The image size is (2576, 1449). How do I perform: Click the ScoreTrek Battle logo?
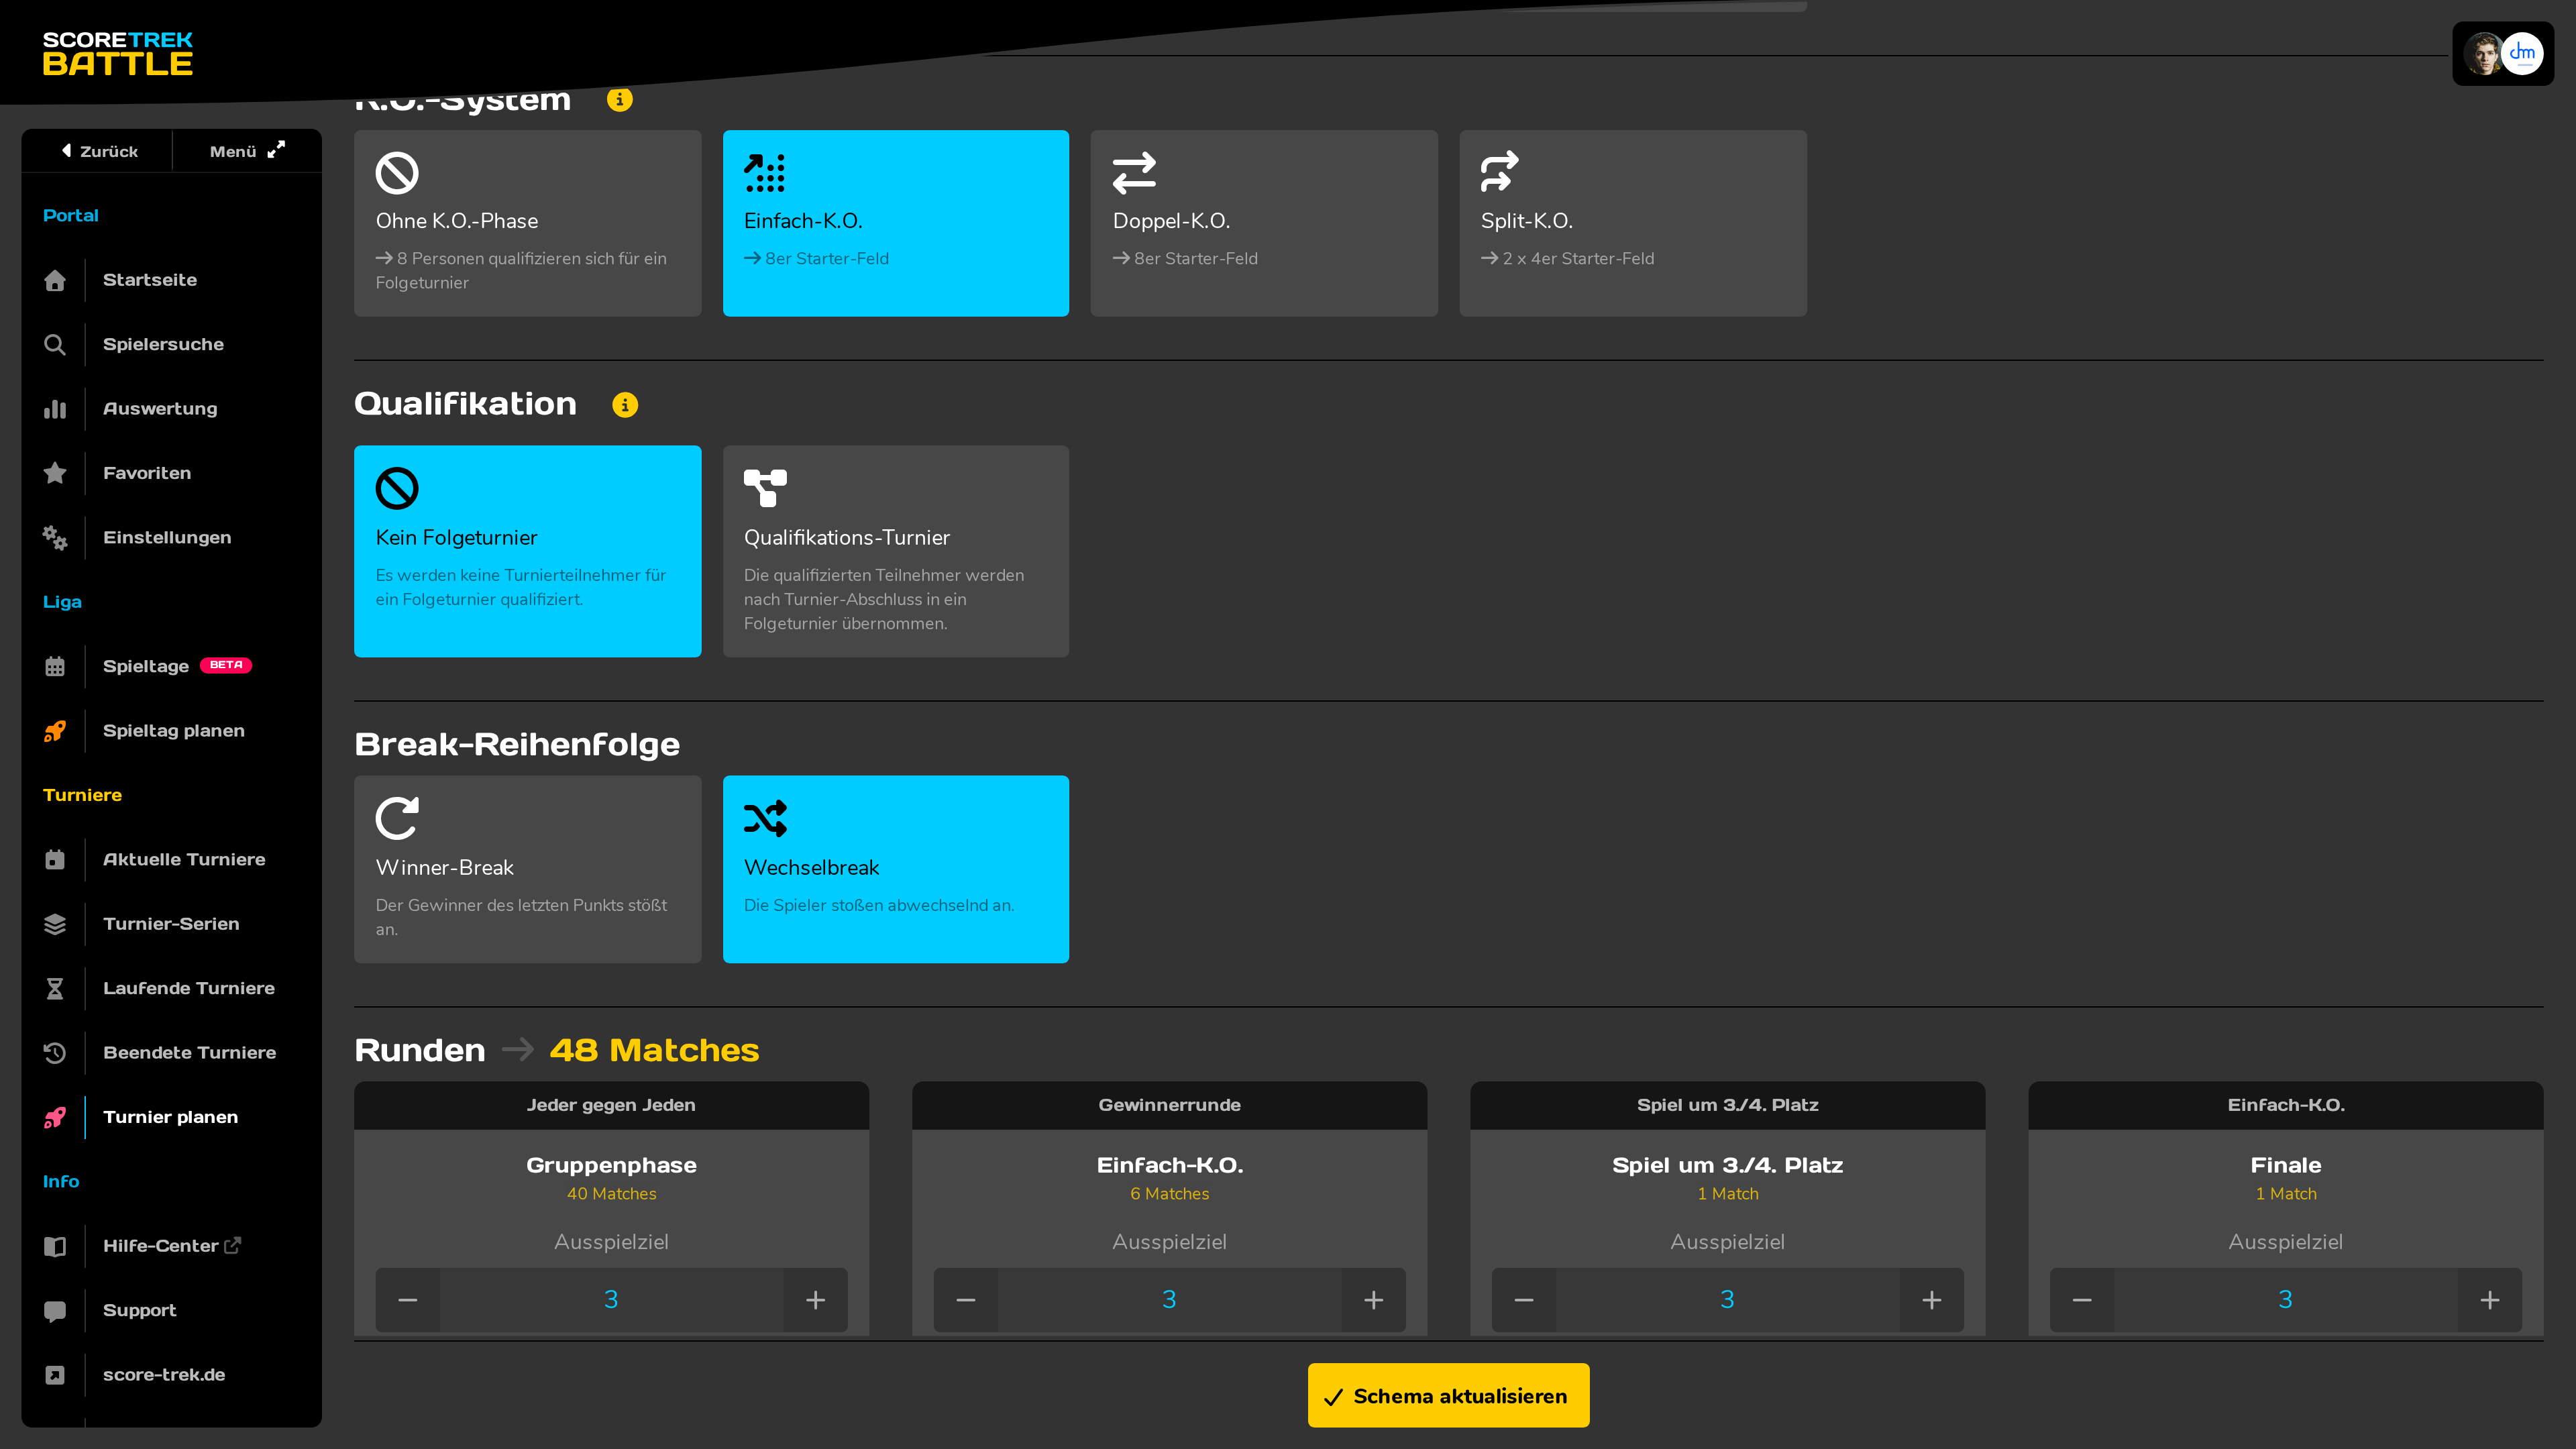tap(118, 54)
